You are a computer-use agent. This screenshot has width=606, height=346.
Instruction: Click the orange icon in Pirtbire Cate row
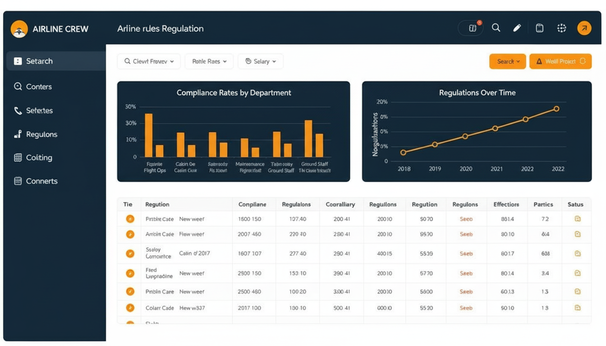click(x=130, y=219)
